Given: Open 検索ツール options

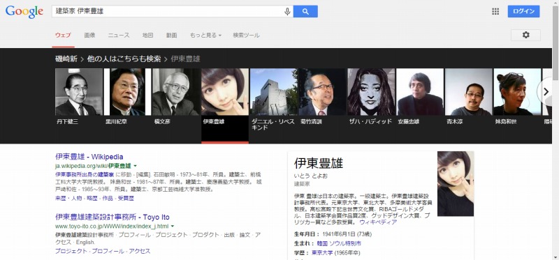Looking at the screenshot, I should click(247, 36).
